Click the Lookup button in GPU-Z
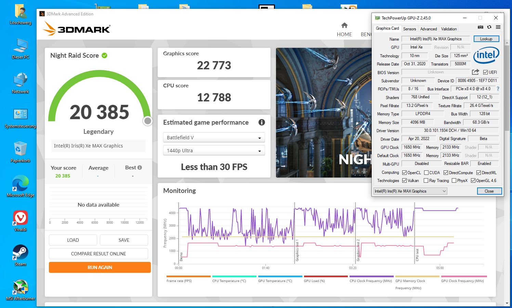Screen dimensions: 512x308 [486, 39]
